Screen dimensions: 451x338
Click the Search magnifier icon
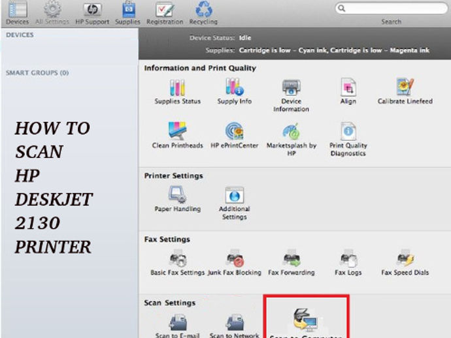[x=341, y=8]
